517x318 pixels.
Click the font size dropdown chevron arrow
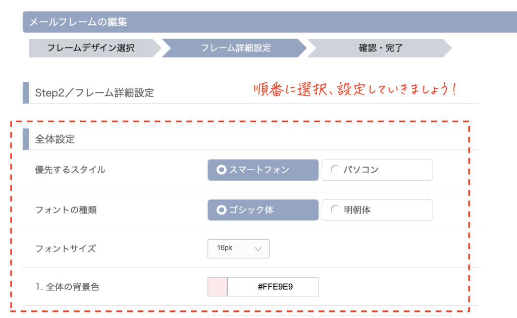[x=258, y=248]
